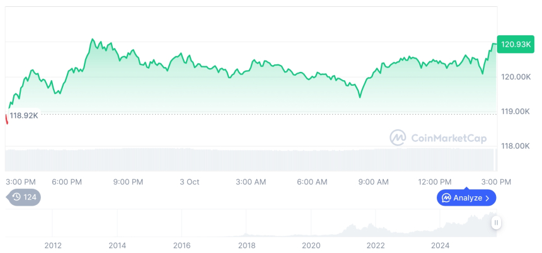Click the range slider pause handle

pos(496,223)
